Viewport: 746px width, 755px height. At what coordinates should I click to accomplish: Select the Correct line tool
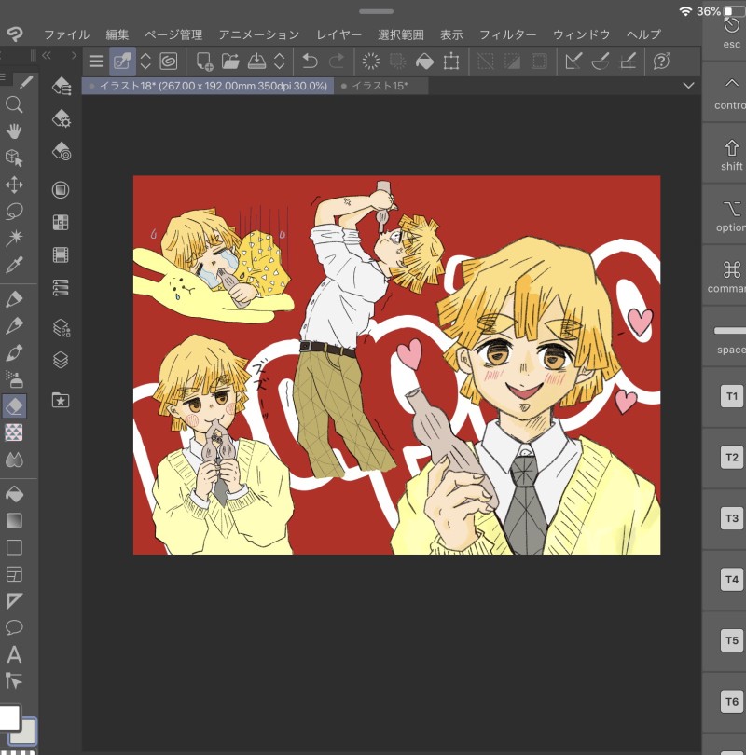(x=14, y=680)
